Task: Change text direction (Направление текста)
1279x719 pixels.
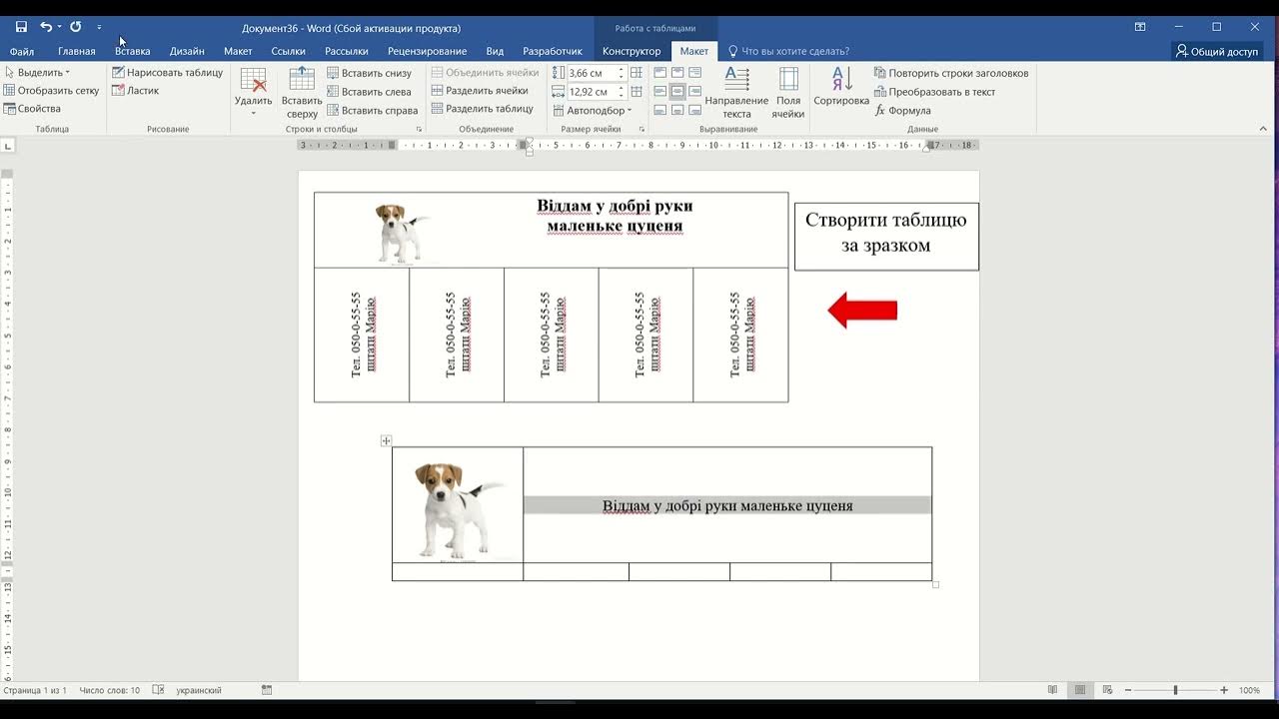Action: pos(736,93)
